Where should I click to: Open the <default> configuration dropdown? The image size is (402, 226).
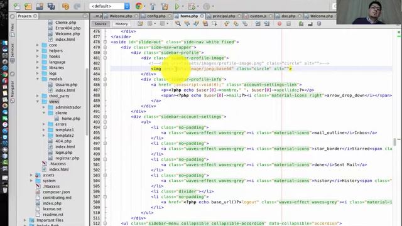[109, 6]
